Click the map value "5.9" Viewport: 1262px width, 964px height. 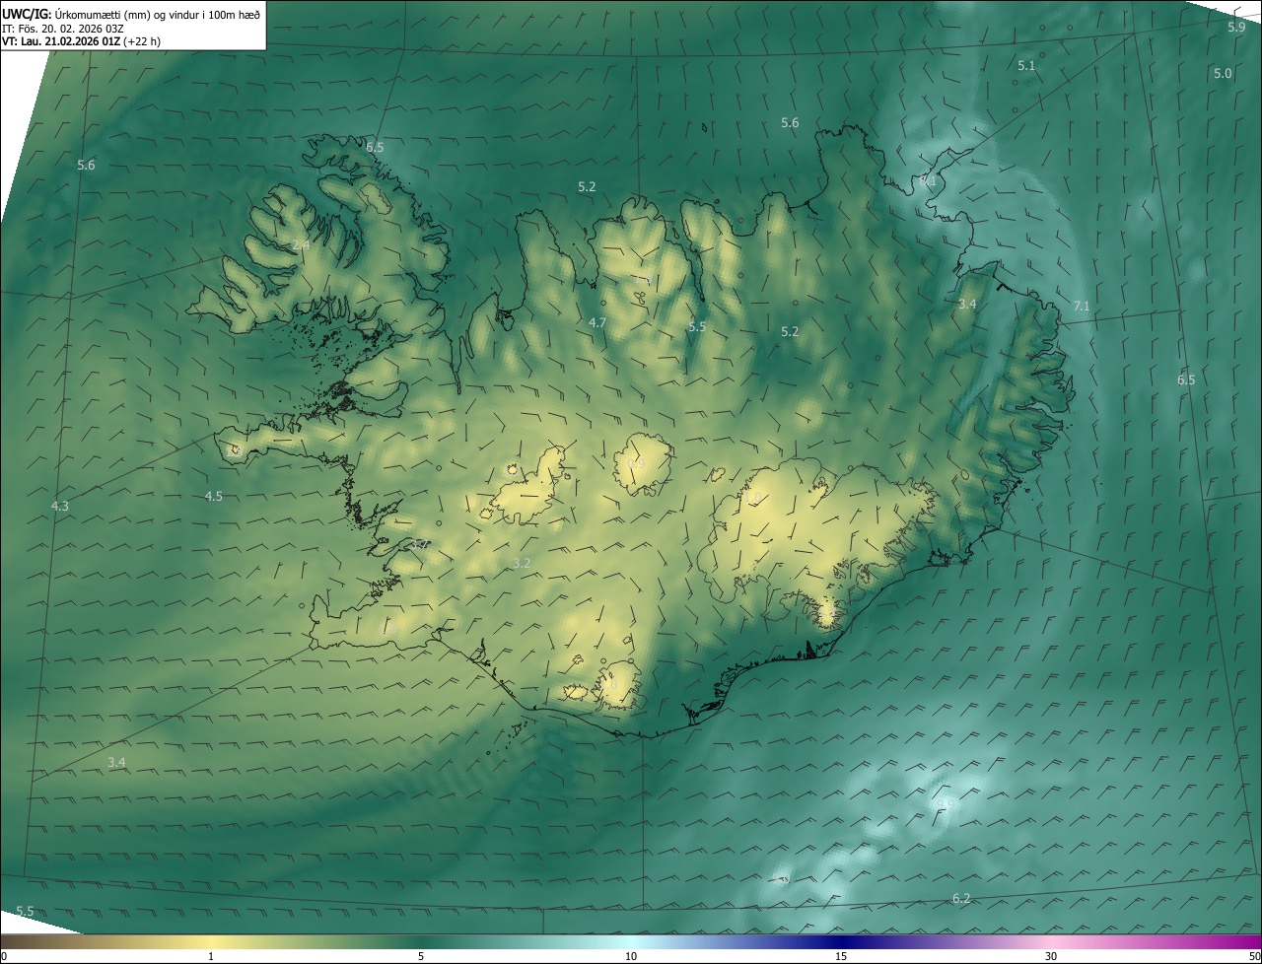pyautogui.click(x=1236, y=27)
